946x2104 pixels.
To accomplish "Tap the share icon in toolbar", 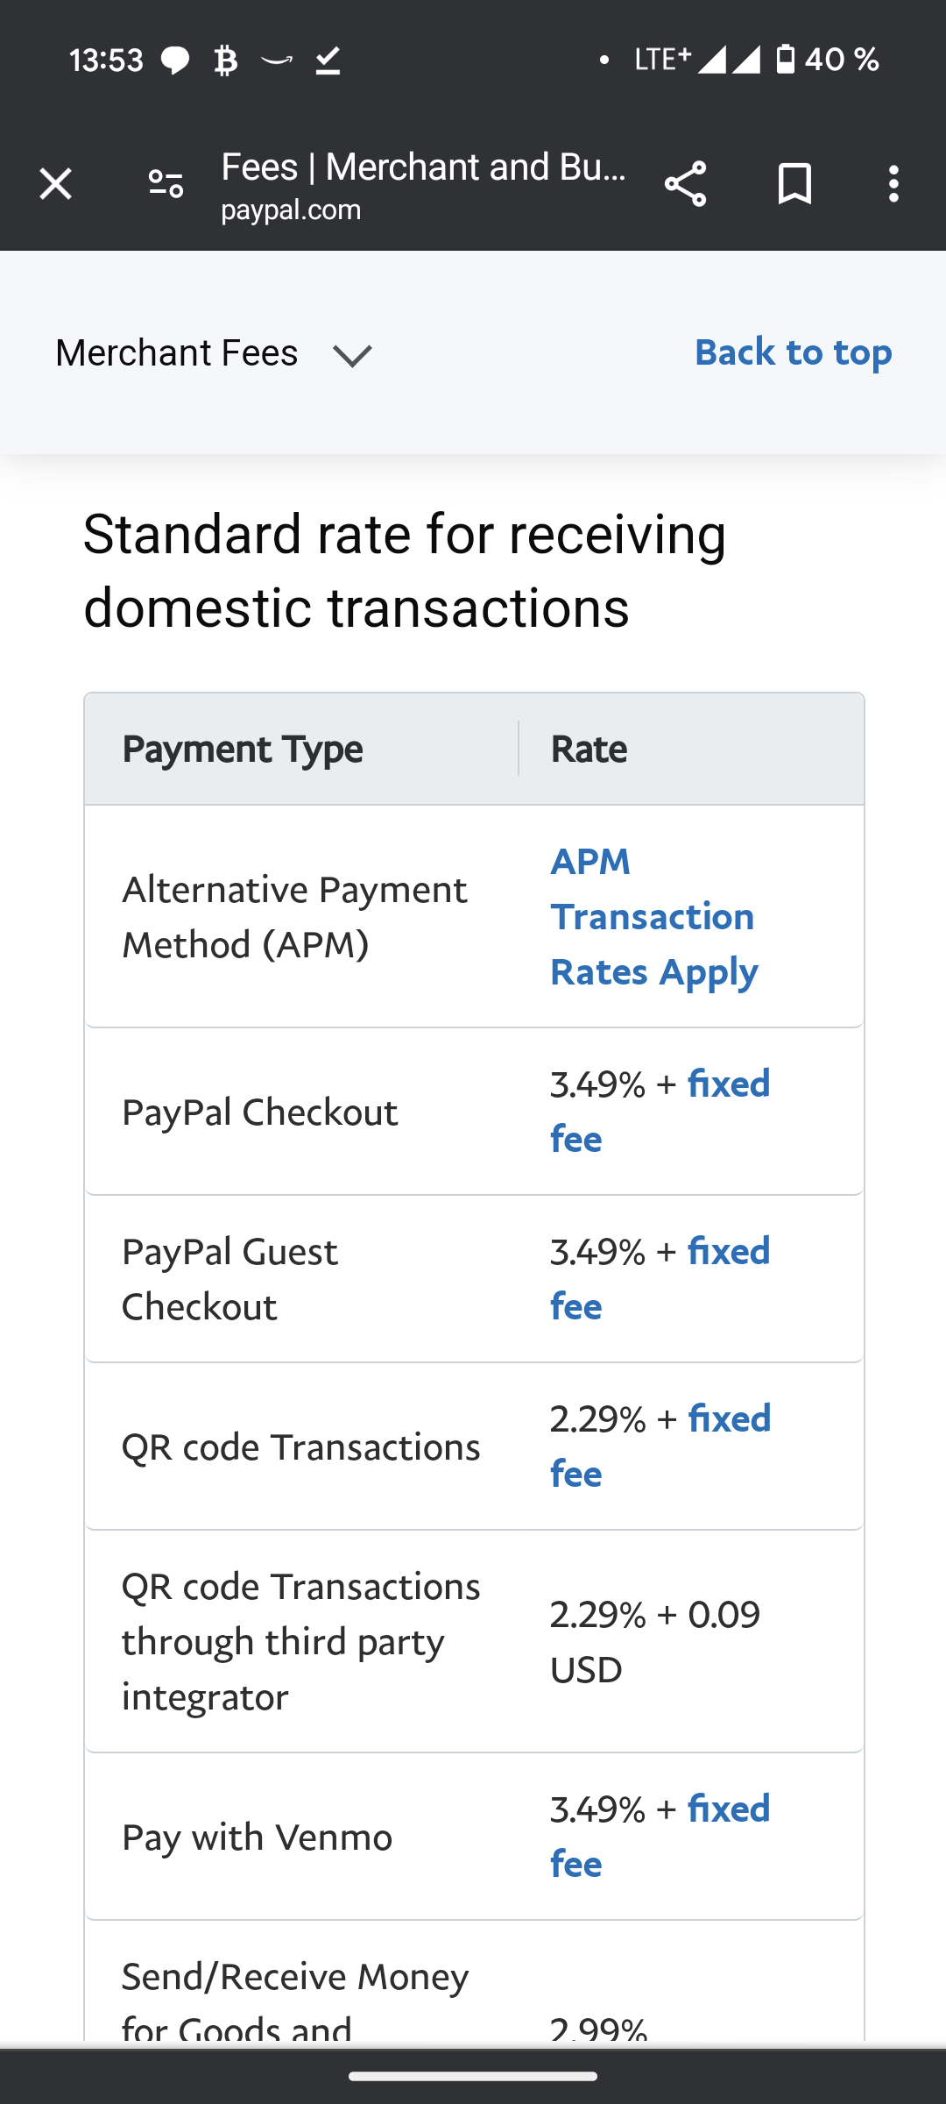I will (x=685, y=184).
